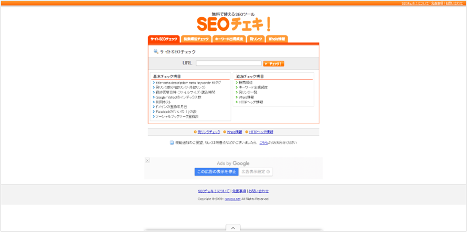This screenshot has width=467, height=232.
Task: Click '発リンク一覧' in the 追加チェック項目 list
Action: pos(248,92)
